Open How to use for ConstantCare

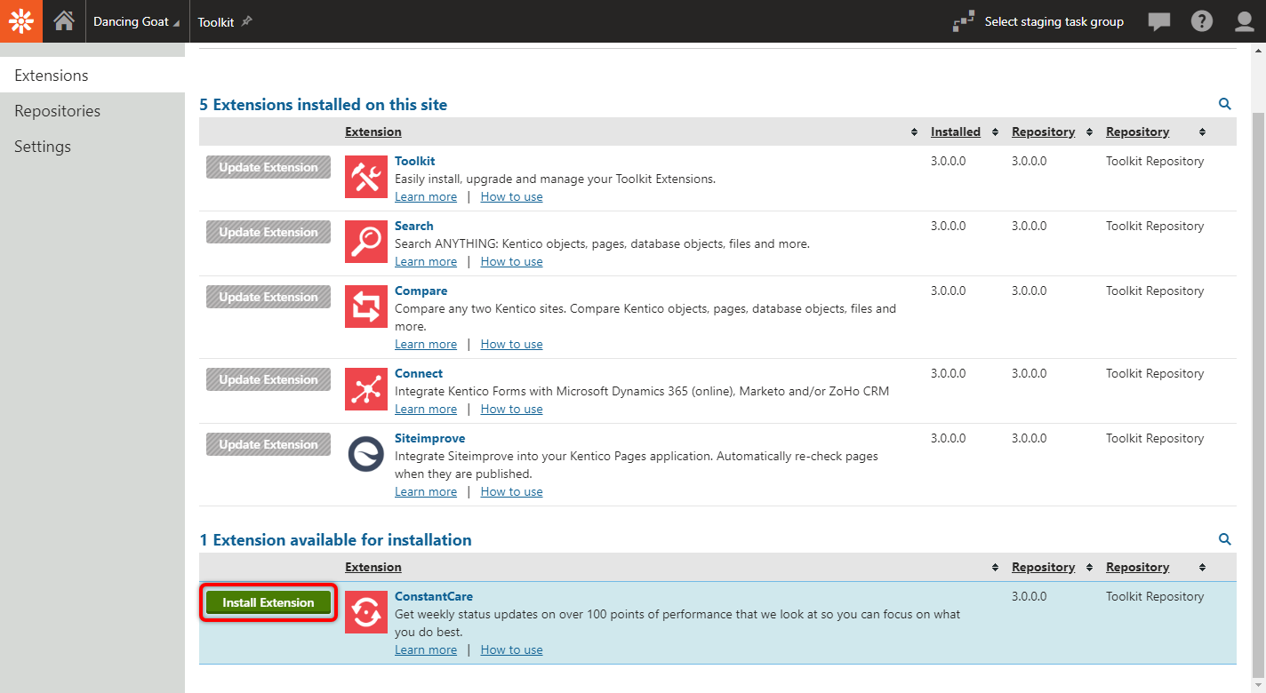[511, 649]
